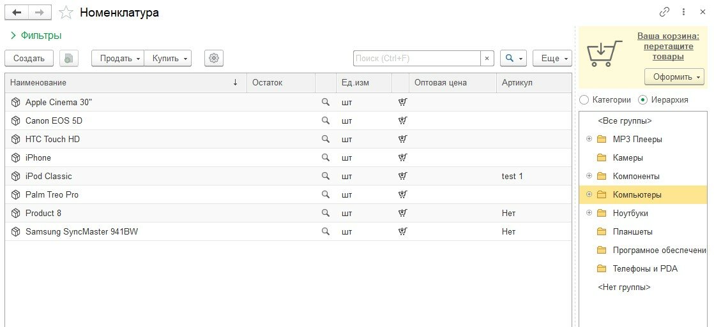Add Apple Cinema 30" to cart via cart icon
Image resolution: width=714 pixels, height=327 pixels.
[x=402, y=102]
